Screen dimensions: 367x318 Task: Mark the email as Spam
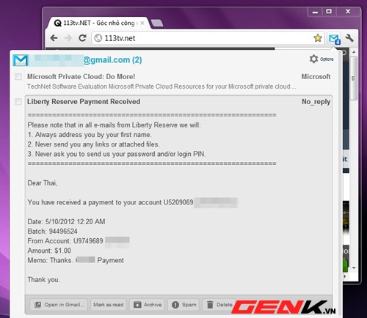(183, 305)
